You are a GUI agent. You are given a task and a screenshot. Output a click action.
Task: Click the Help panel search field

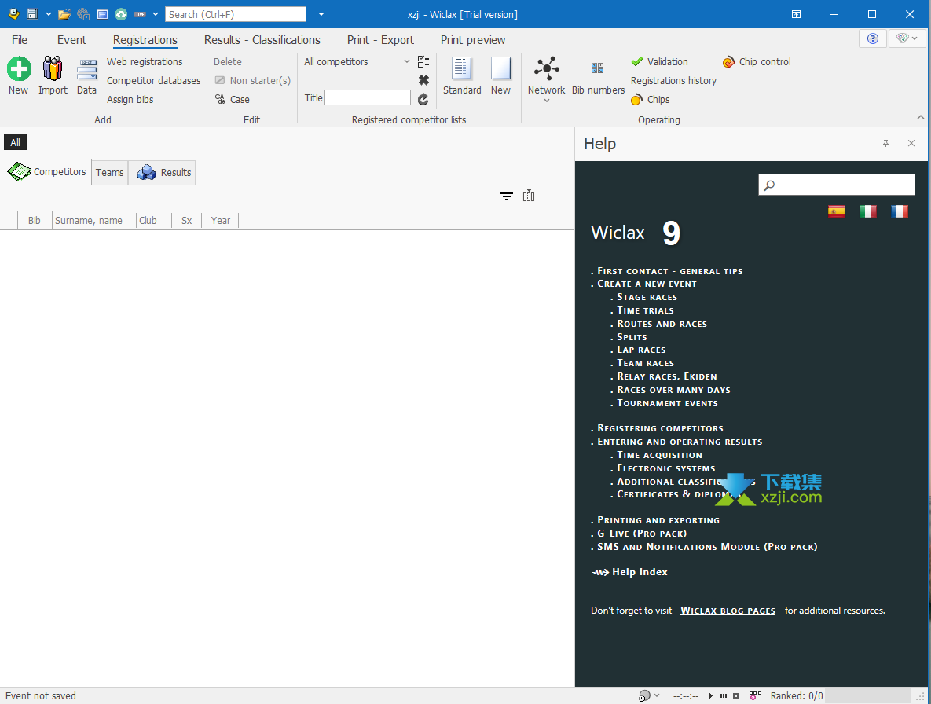pos(837,185)
